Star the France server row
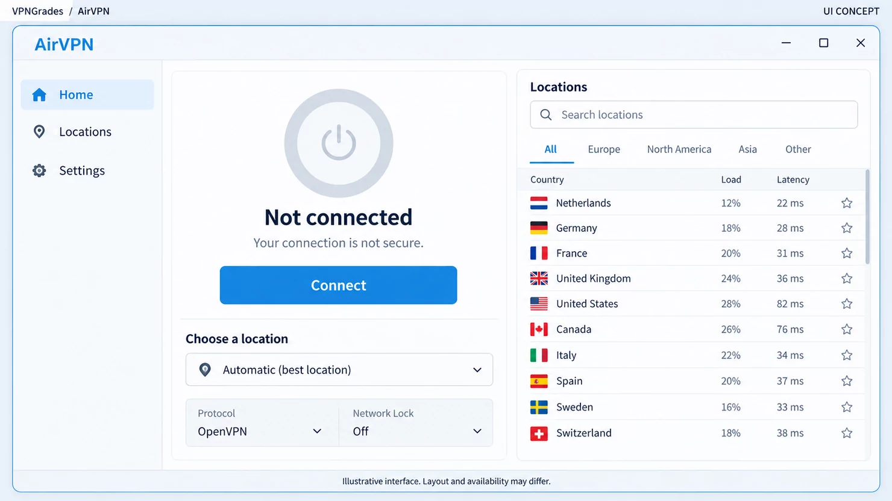This screenshot has height=501, width=892. point(847,254)
